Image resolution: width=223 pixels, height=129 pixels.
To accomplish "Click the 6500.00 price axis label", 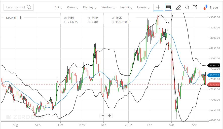I will coord(215,120).
